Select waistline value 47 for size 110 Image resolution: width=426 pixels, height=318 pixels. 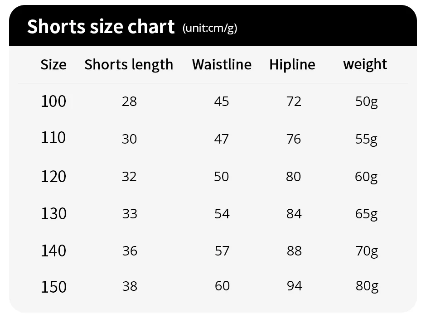point(222,139)
